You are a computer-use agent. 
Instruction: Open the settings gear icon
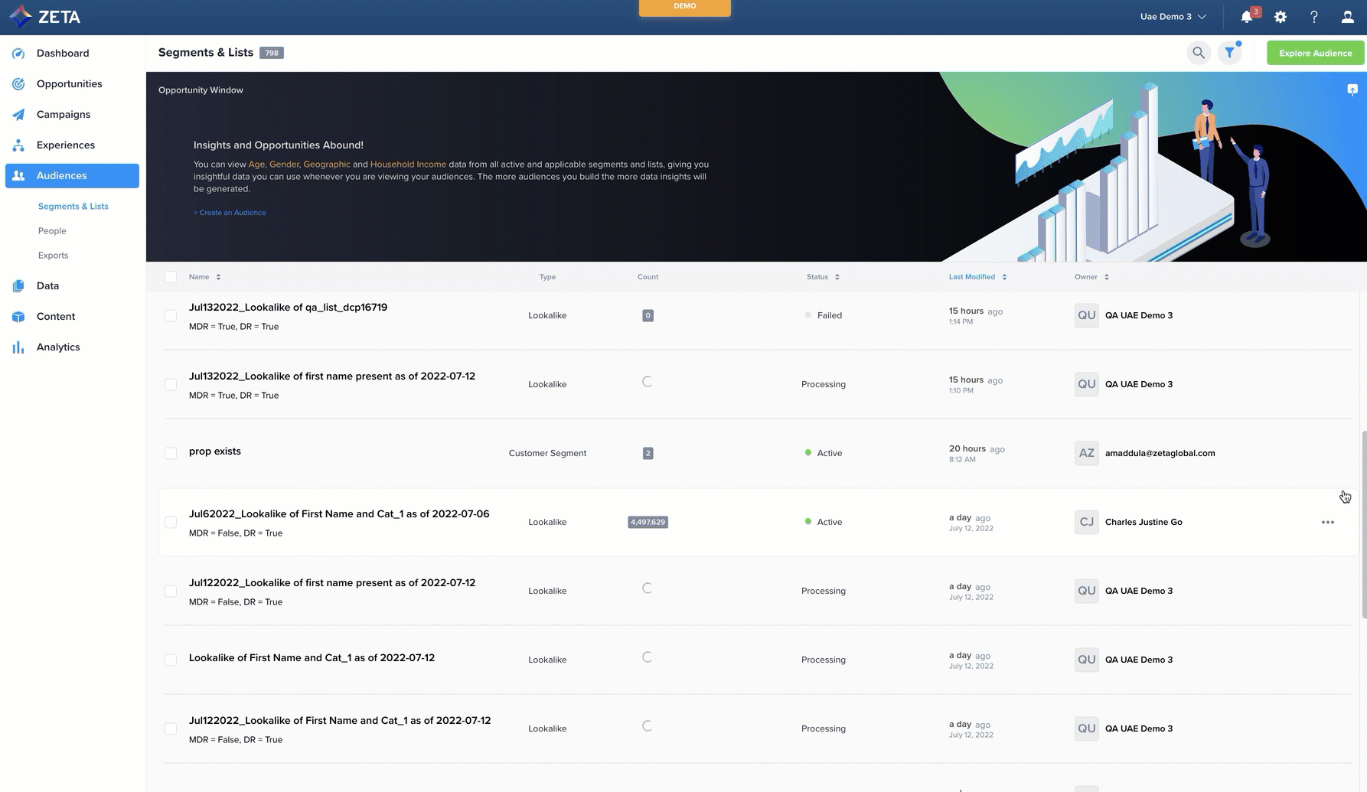point(1281,17)
